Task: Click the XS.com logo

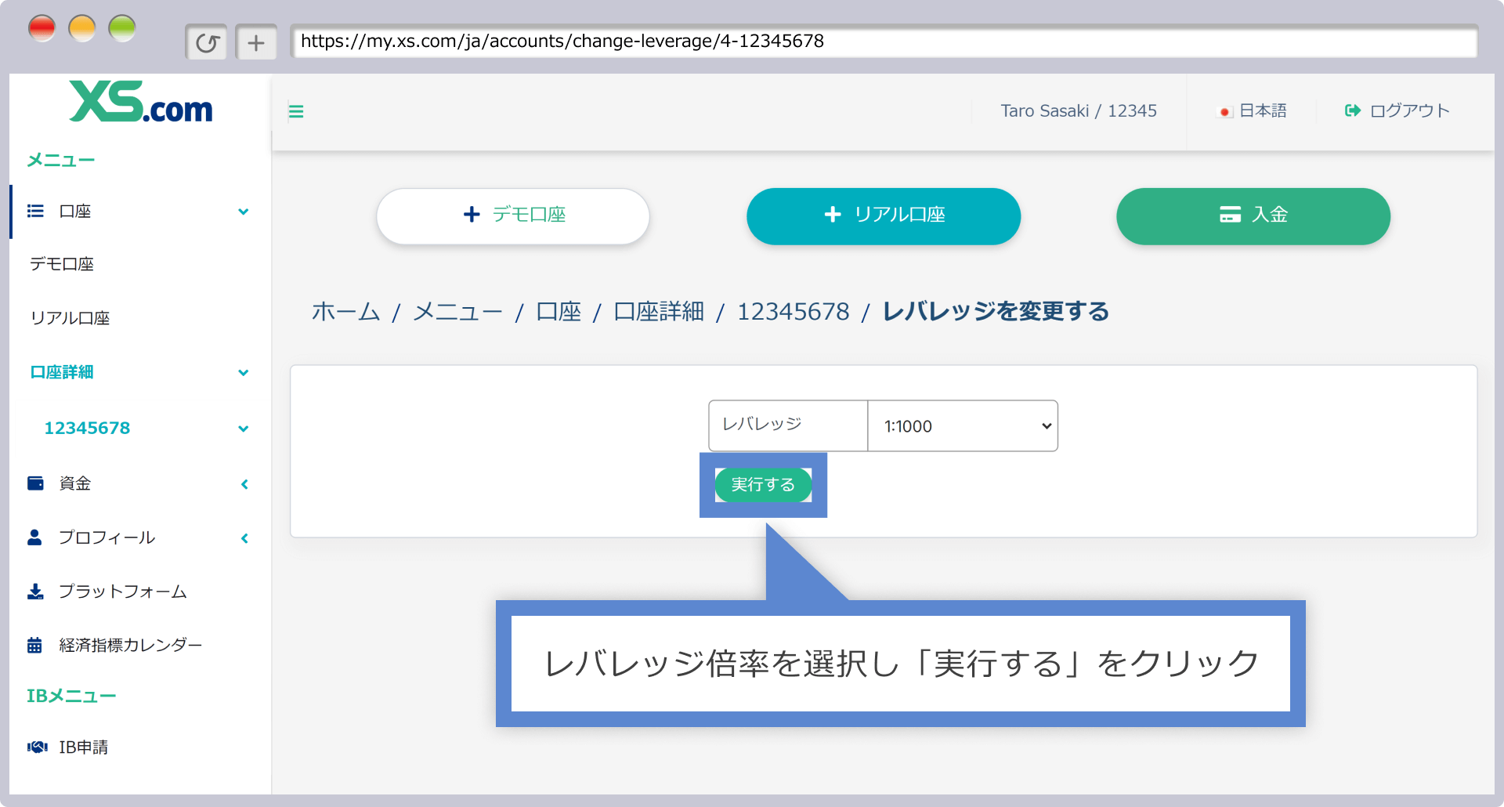Action: click(141, 102)
